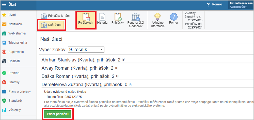Screen dimensions: 254x120
Task: Expand Baška Roman applications row
Action: pos(80,76)
